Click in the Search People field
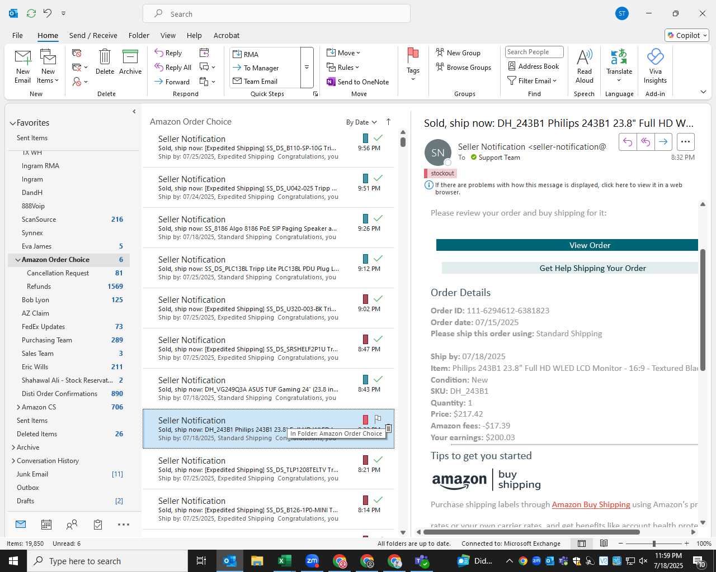The image size is (716, 572). pyautogui.click(x=534, y=52)
